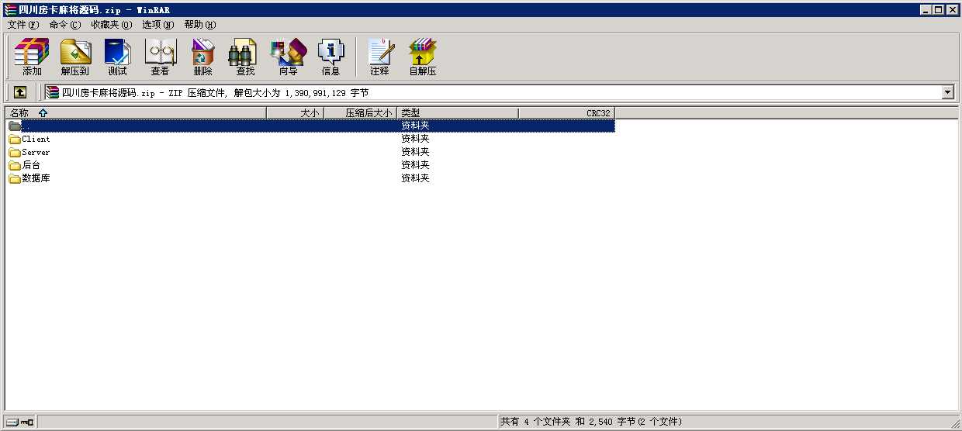The image size is (962, 431).
Task: Open the address bar dropdown arrow
Action: coord(947,92)
